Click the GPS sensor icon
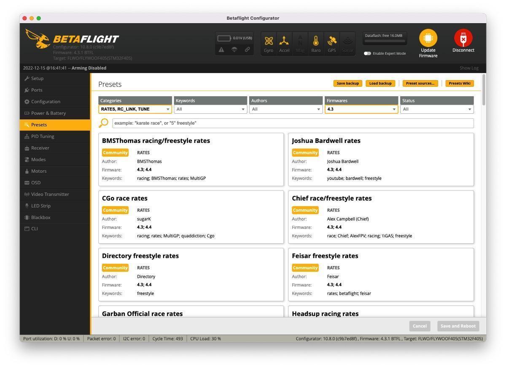The height and width of the screenshot is (368, 506). click(332, 43)
